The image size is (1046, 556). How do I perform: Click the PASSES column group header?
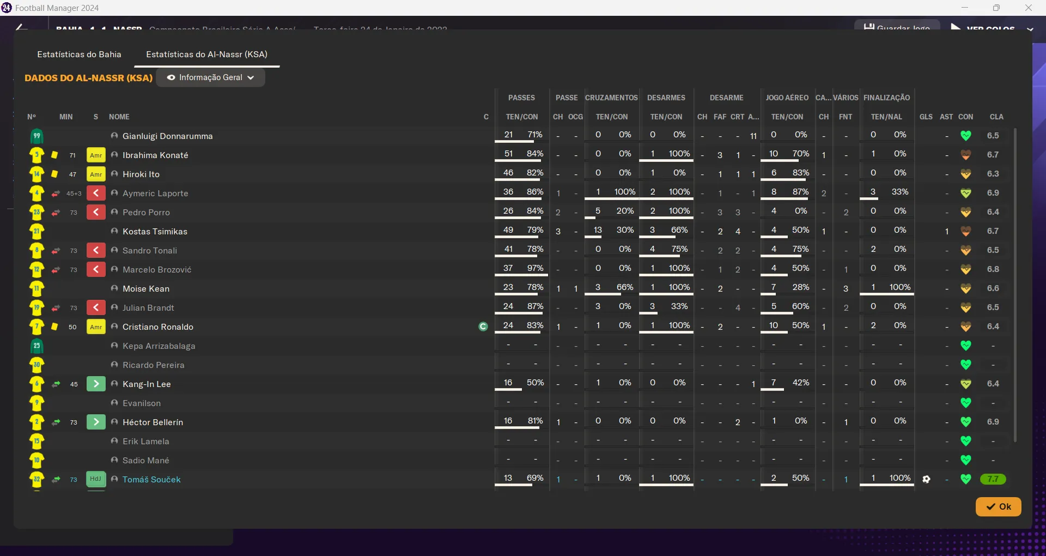pos(521,98)
